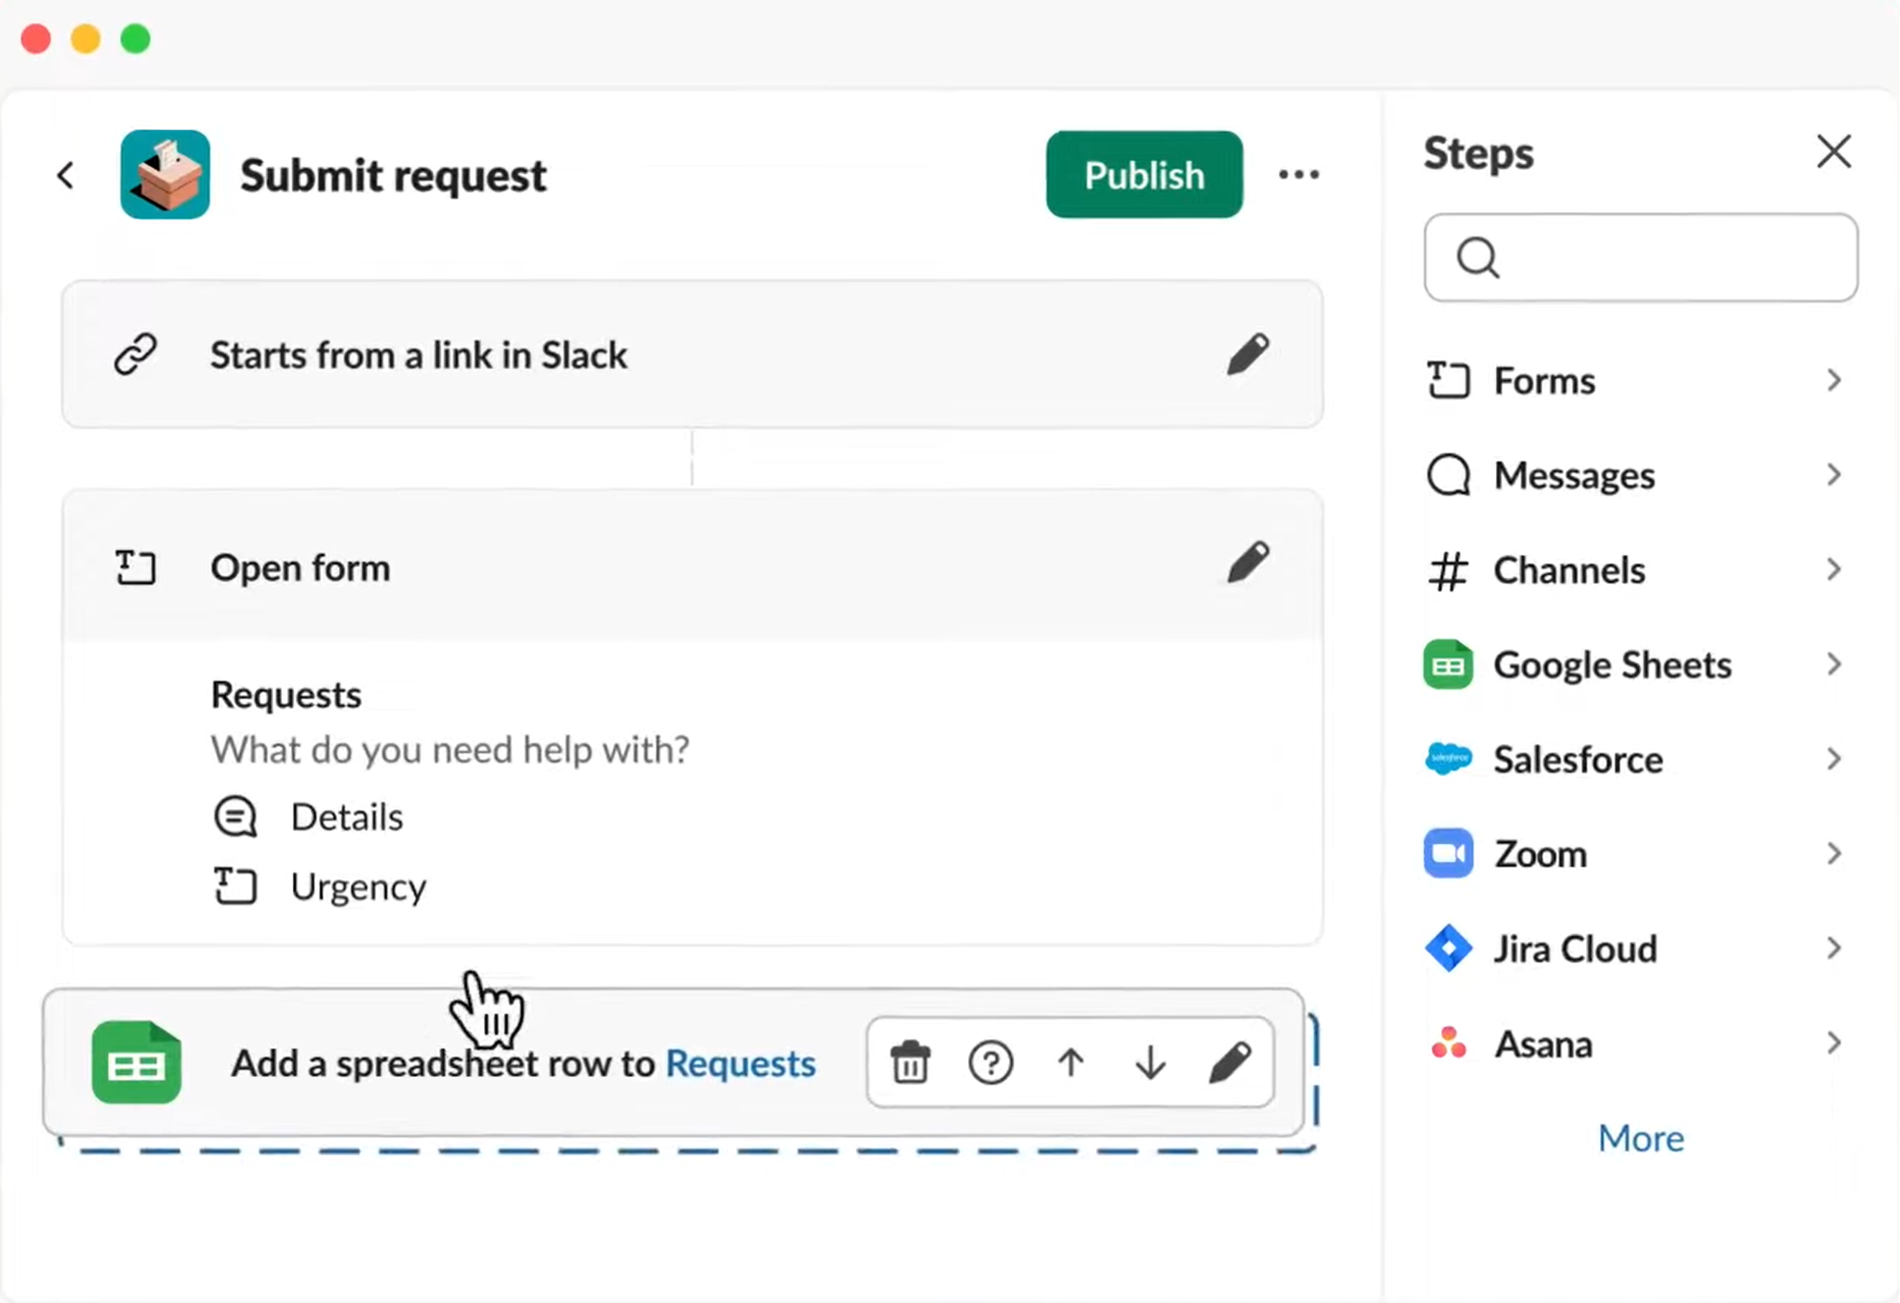Click the Urgency field label
The height and width of the screenshot is (1303, 1900).
coord(359,888)
